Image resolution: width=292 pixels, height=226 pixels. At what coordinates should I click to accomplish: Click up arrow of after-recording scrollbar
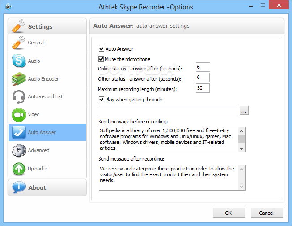click(x=242, y=169)
